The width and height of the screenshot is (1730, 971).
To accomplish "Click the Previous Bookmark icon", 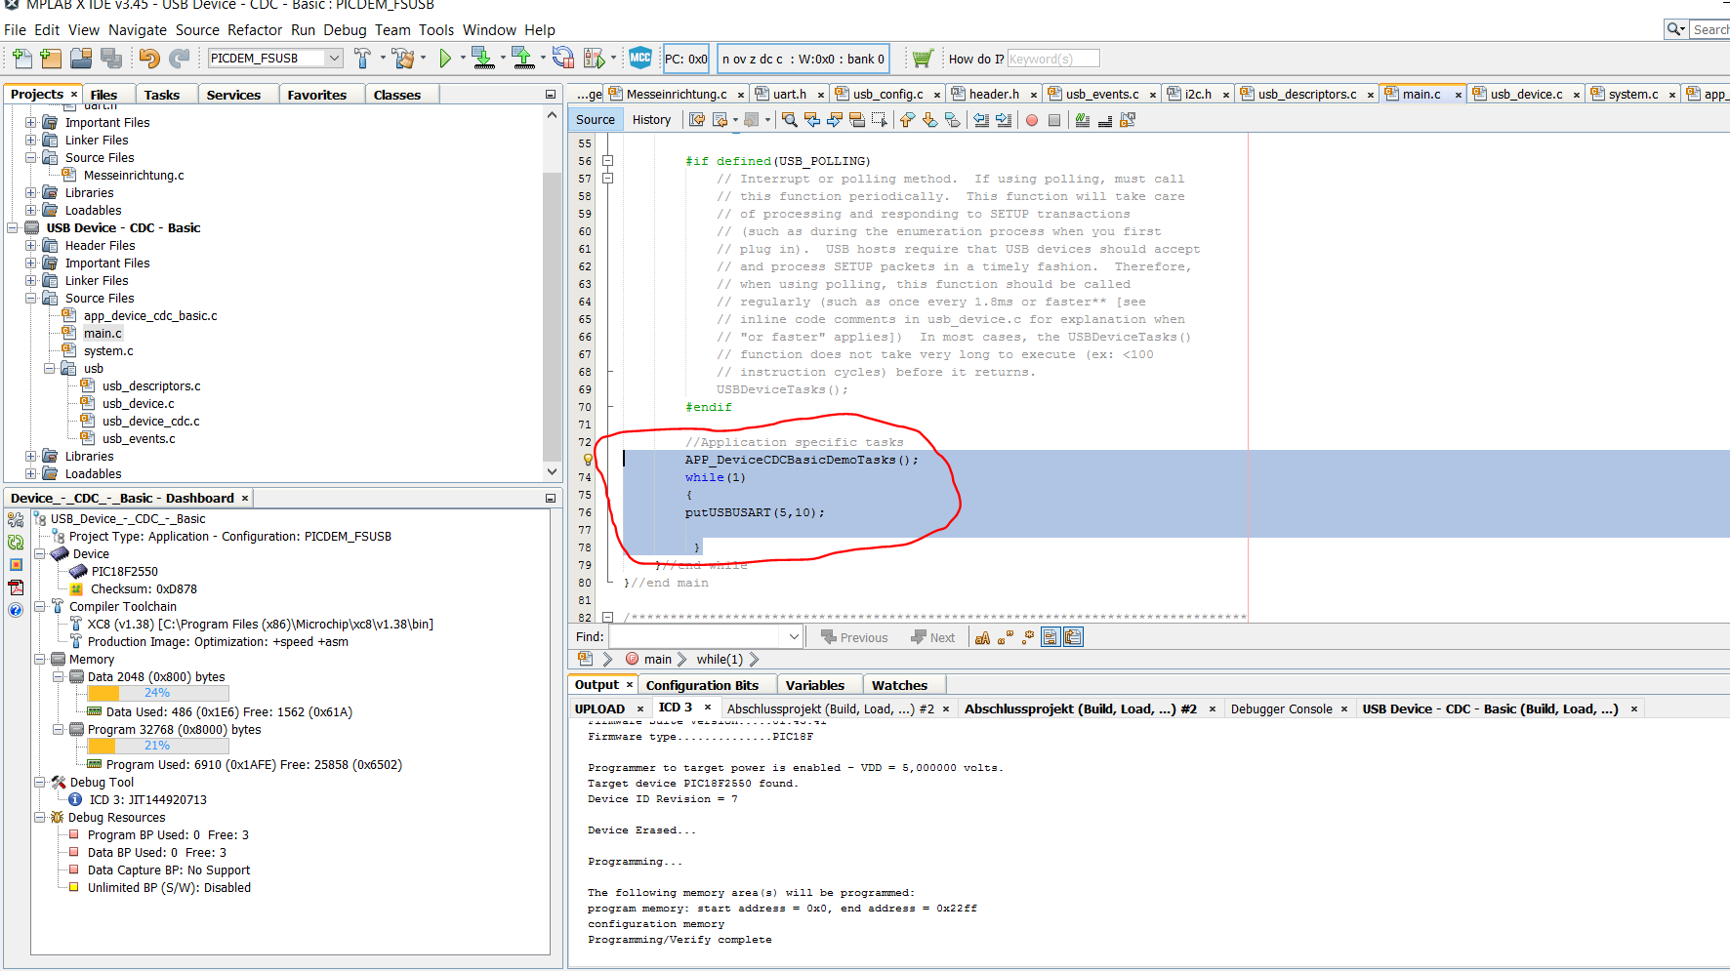I will (x=907, y=120).
